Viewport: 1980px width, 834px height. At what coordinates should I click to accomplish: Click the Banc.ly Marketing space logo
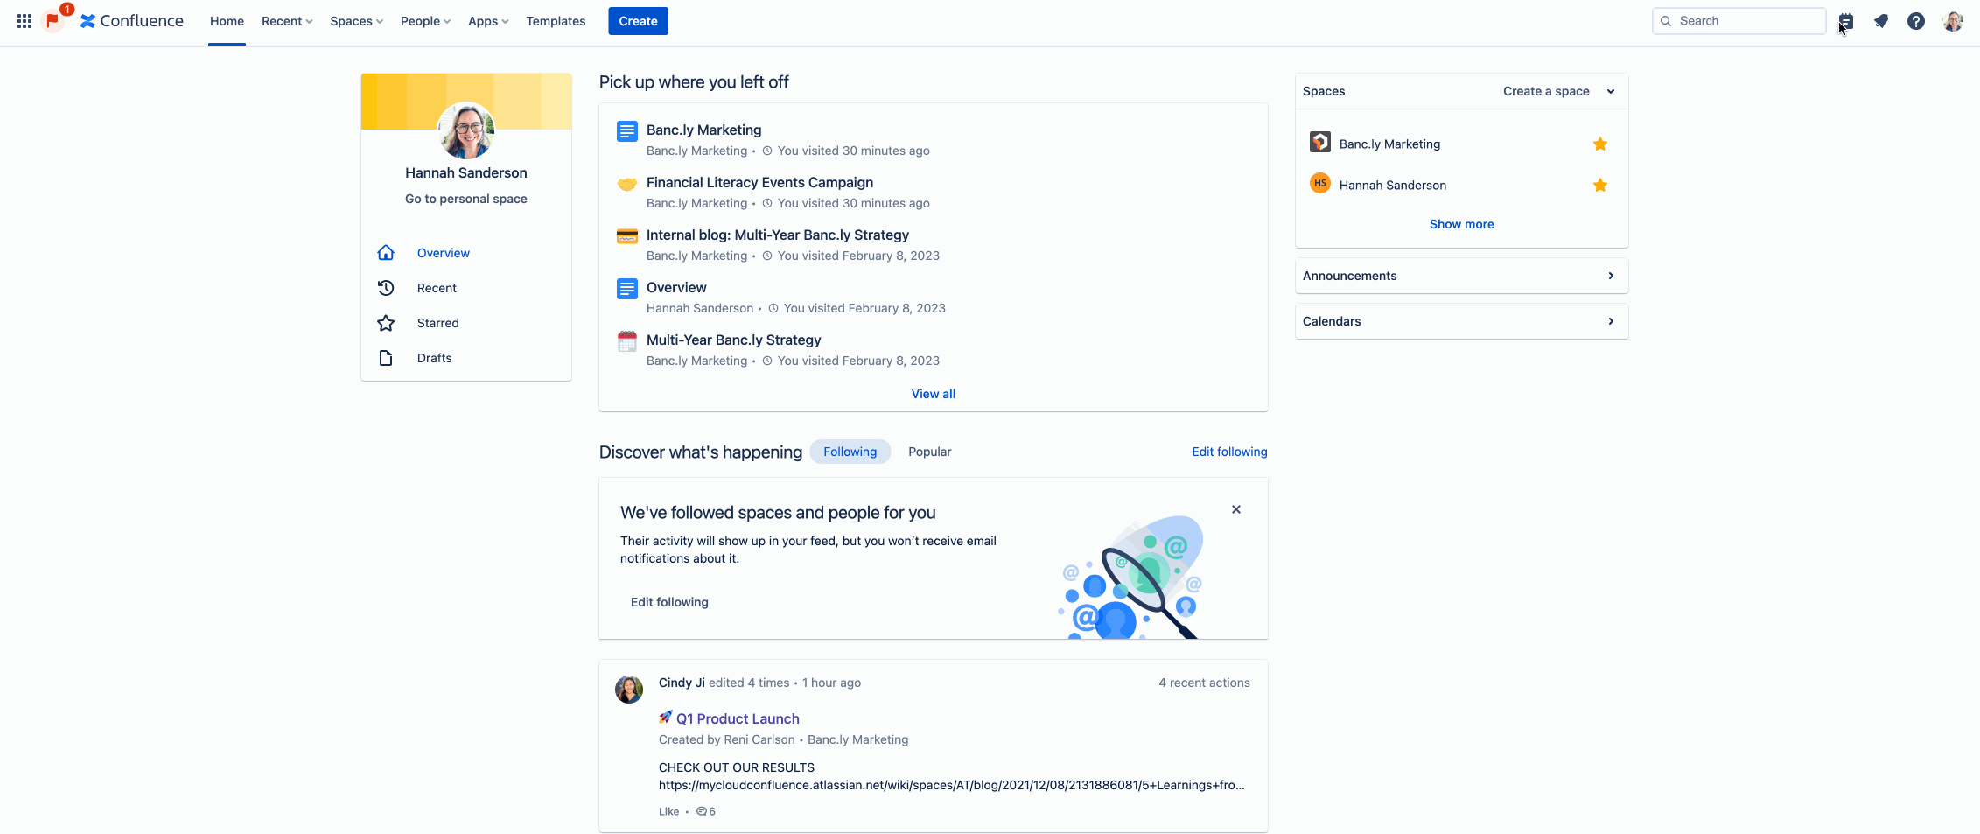tap(1319, 142)
